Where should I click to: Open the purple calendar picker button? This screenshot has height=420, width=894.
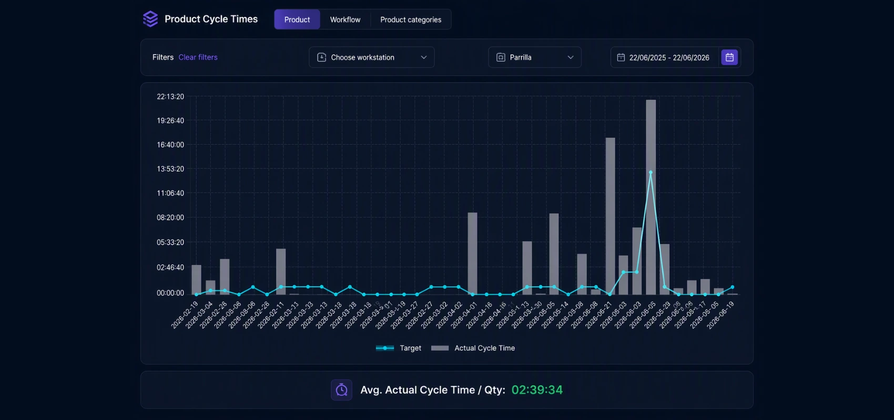click(x=729, y=57)
